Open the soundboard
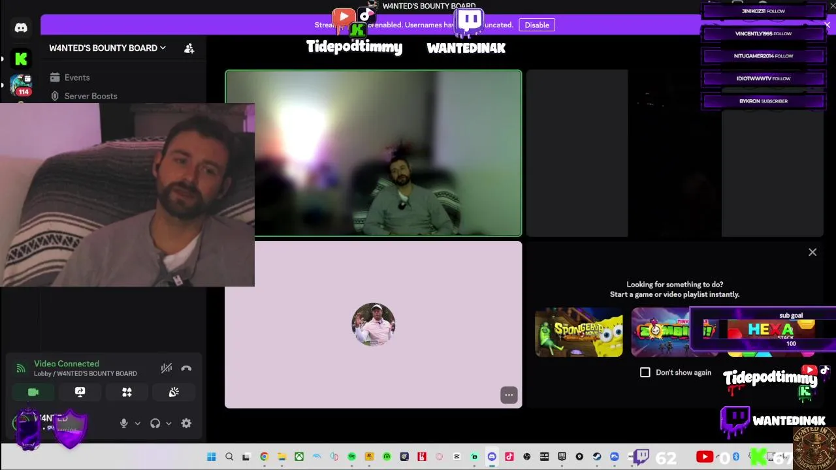Image resolution: width=836 pixels, height=470 pixels. point(174,392)
